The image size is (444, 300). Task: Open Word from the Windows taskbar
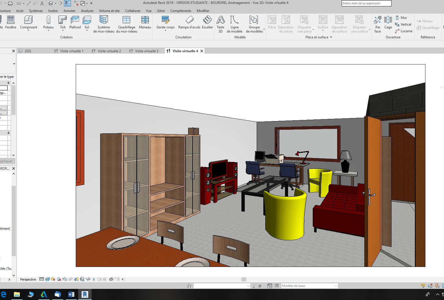[71, 294]
